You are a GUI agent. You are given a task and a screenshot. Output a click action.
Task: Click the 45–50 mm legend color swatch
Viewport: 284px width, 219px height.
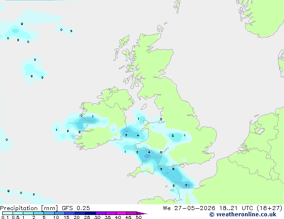click(132, 213)
